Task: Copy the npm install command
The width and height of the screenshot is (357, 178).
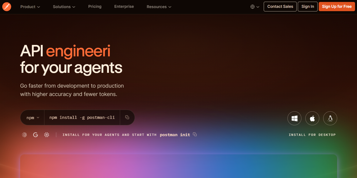Action: (127, 117)
